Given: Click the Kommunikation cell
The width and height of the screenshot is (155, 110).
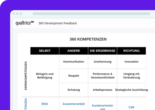Looking at the screenshot, I should click(x=74, y=62).
